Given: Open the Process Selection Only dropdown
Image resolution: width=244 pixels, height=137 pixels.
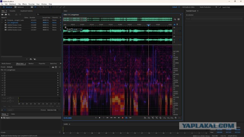Looking at the screenshot, I should 53,110.
